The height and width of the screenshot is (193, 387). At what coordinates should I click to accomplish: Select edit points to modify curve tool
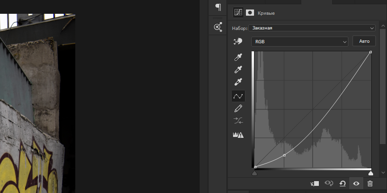click(x=238, y=96)
